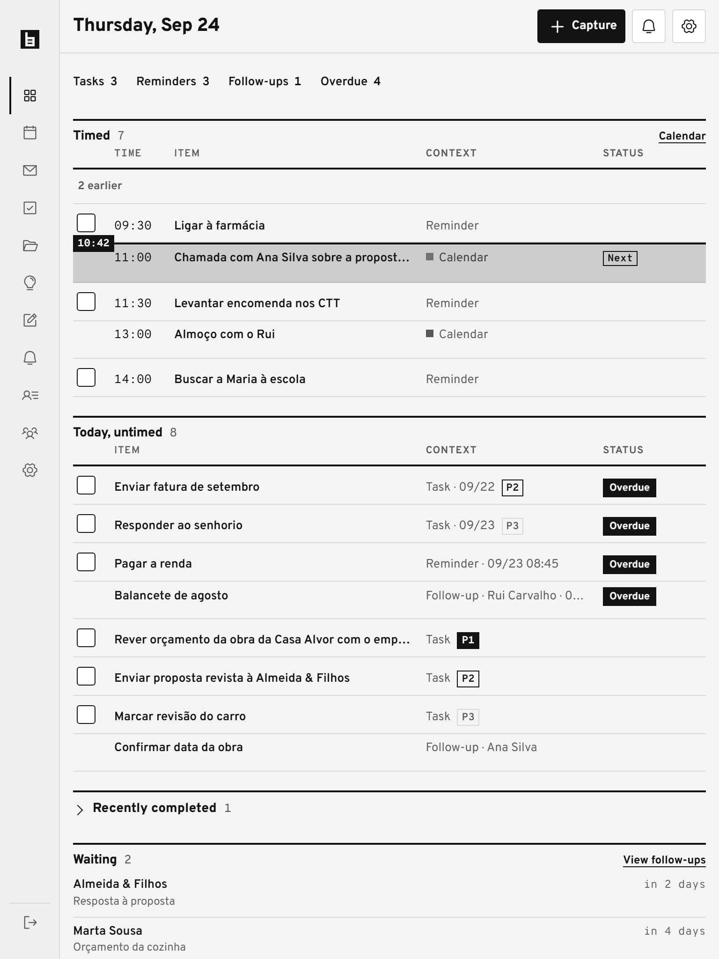Open the calendar icon in sidebar

[30, 133]
